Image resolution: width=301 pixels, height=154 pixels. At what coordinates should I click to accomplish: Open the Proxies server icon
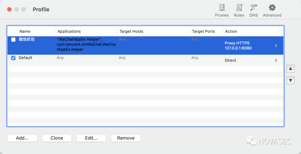click(222, 8)
